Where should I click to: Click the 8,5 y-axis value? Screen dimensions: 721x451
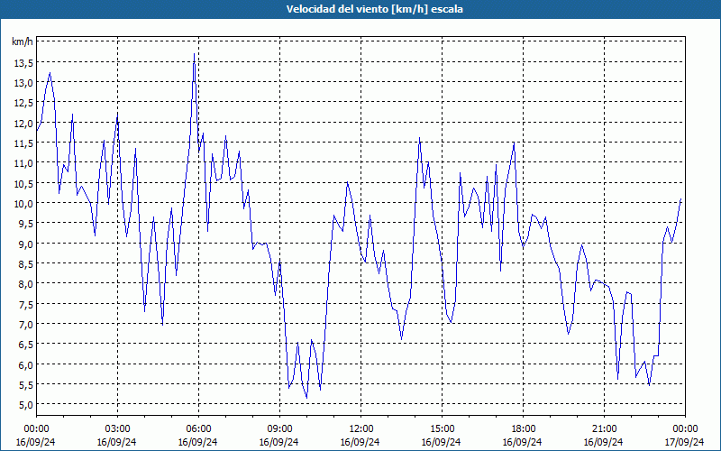(25, 264)
